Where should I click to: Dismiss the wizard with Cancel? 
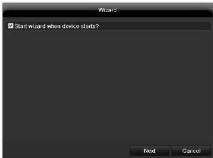191,151
